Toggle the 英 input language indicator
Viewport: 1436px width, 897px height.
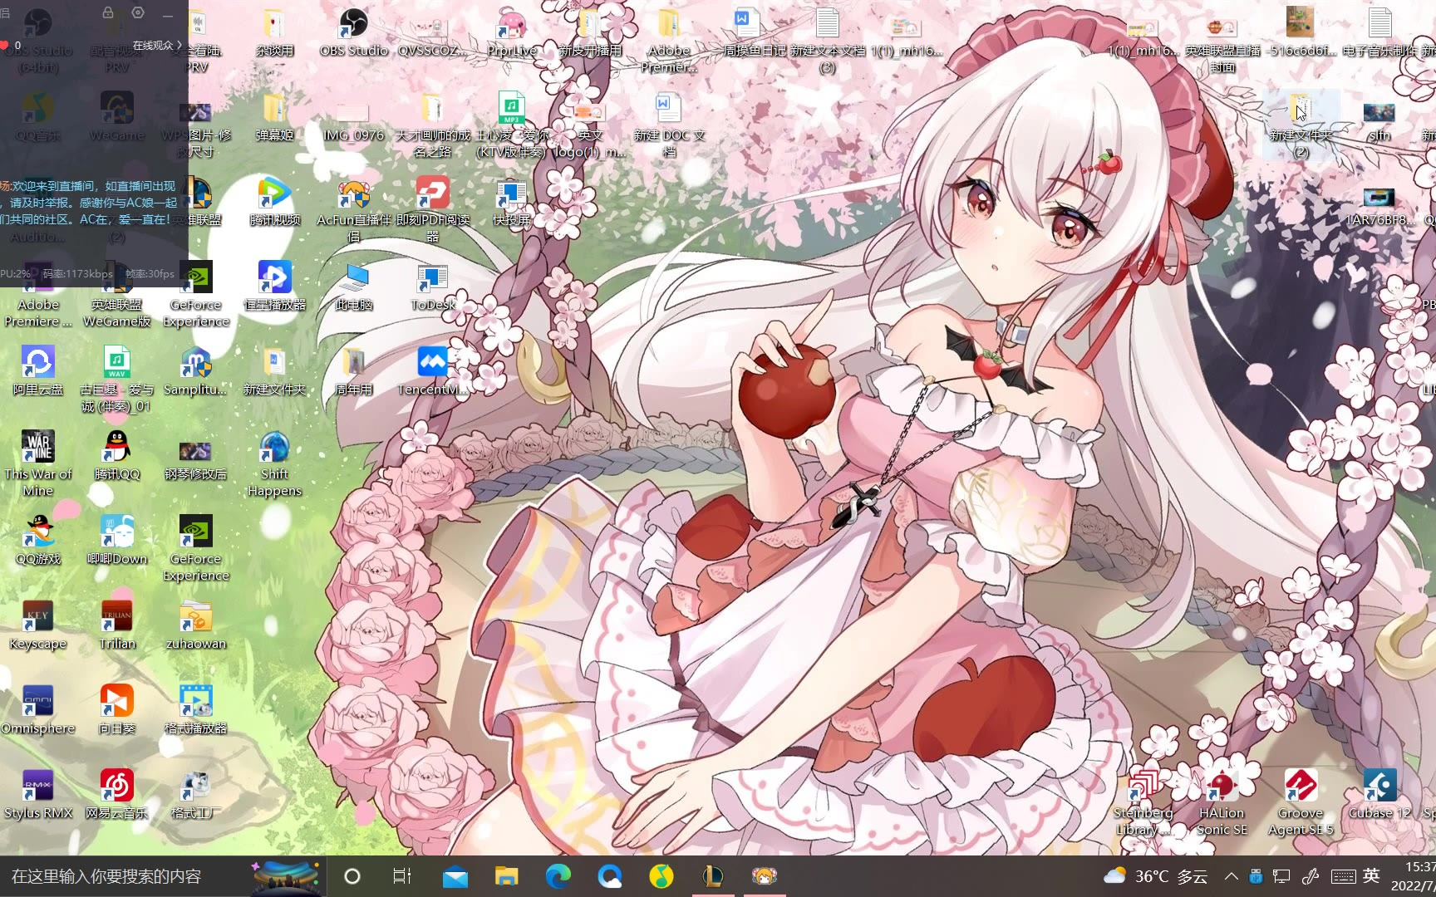pos(1371,875)
